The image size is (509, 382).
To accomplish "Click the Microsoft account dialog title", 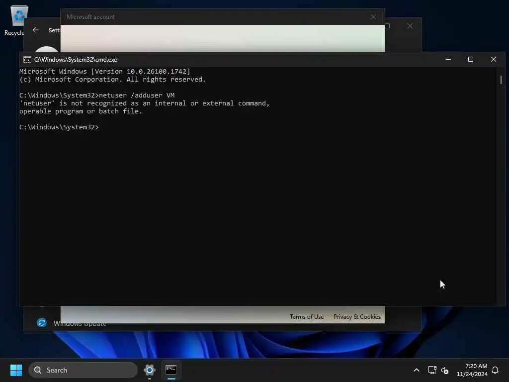I will (90, 17).
